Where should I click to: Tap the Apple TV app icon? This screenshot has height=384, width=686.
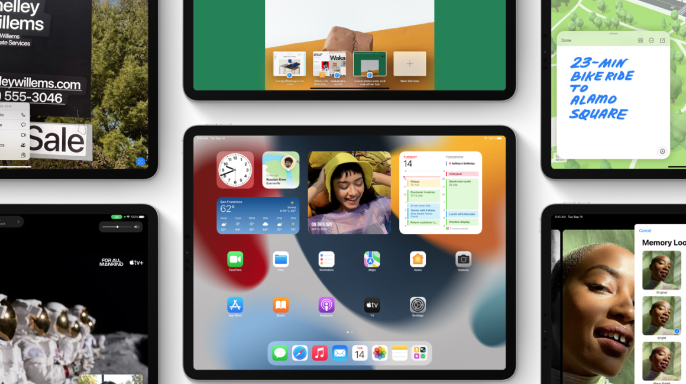pyautogui.click(x=372, y=305)
